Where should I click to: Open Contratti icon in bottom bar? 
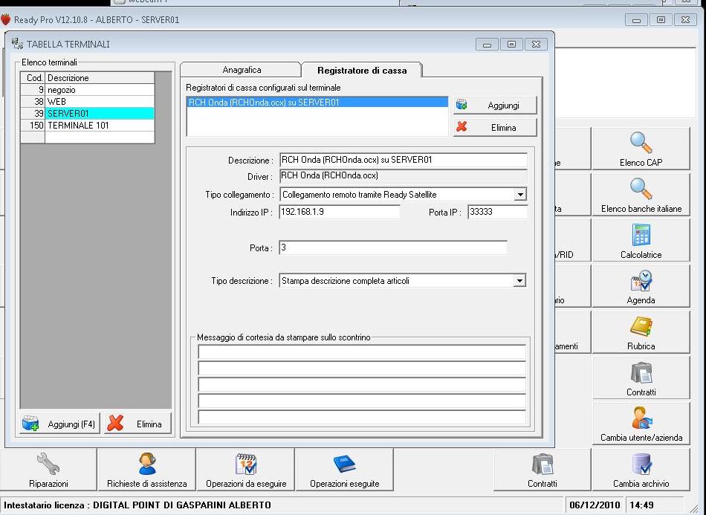point(542,464)
